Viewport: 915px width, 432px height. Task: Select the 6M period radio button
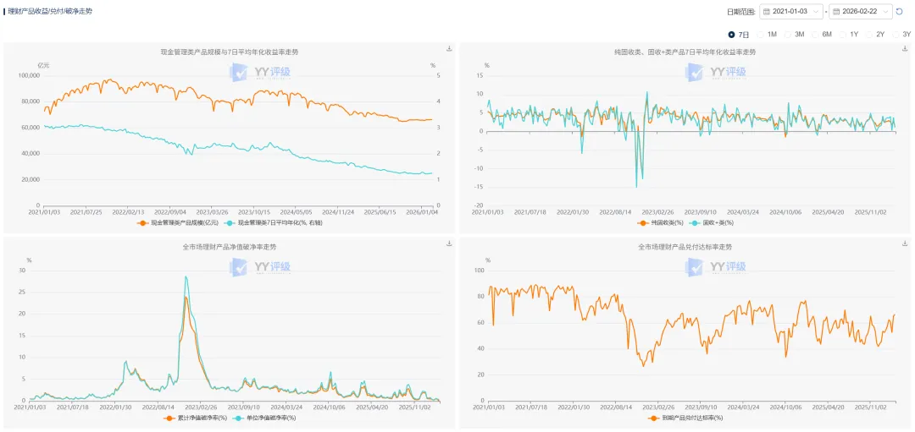point(815,35)
